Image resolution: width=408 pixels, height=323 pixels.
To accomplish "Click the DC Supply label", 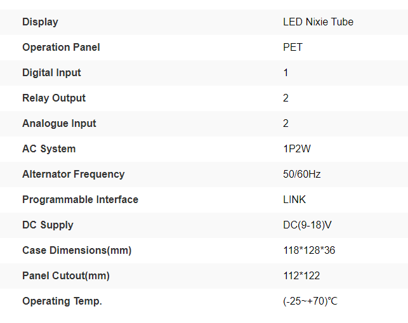I will (48, 225).
